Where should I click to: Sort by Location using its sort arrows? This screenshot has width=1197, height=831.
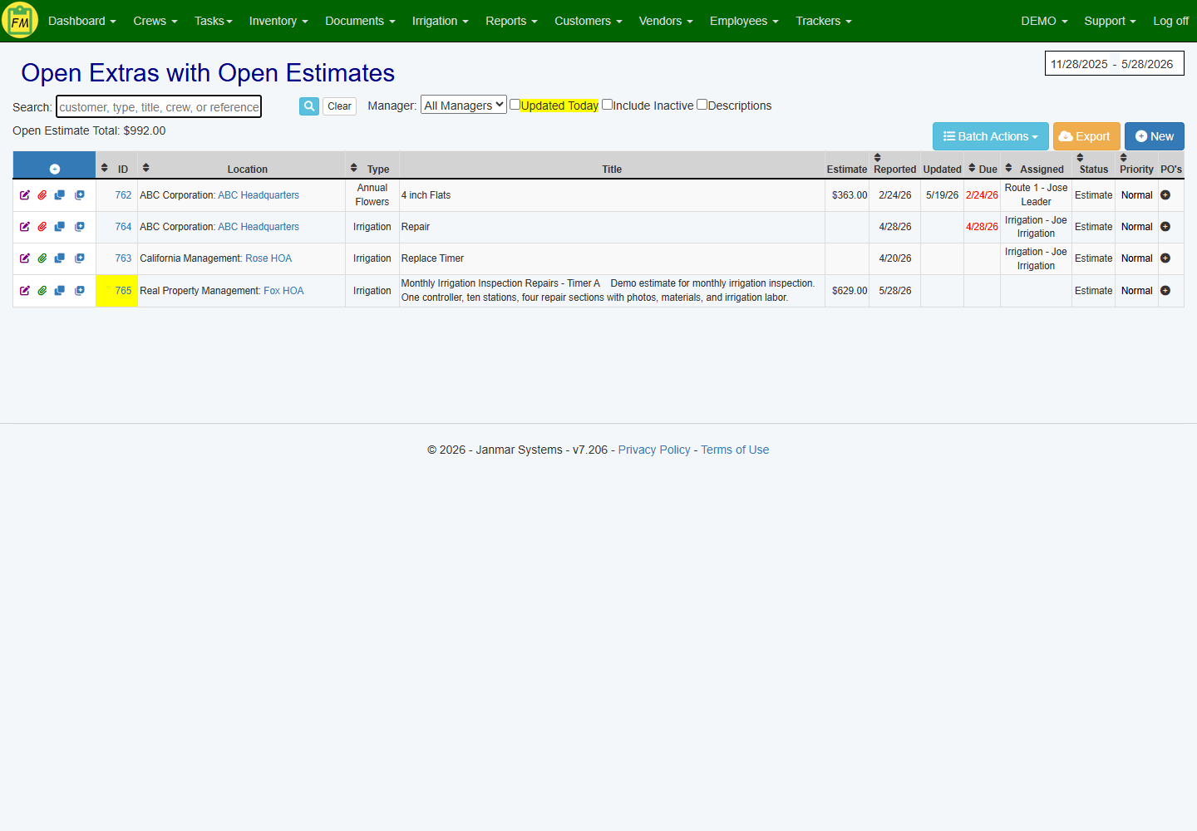[146, 168]
